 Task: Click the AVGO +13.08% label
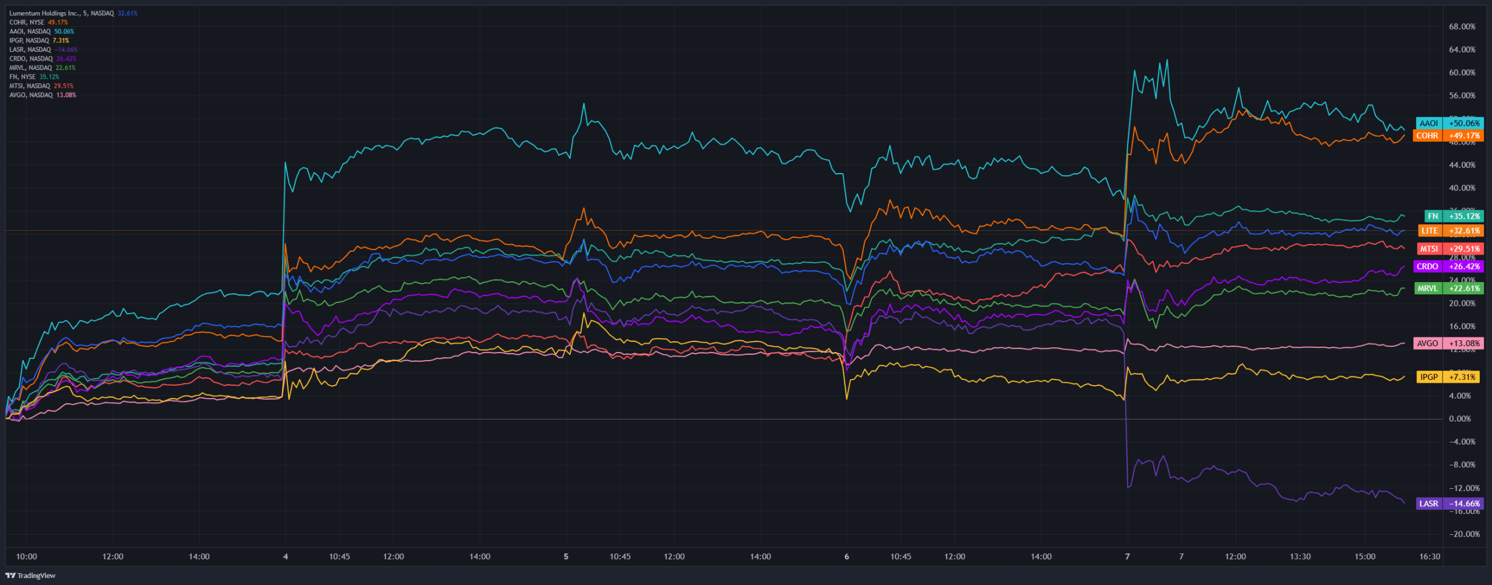1448,343
